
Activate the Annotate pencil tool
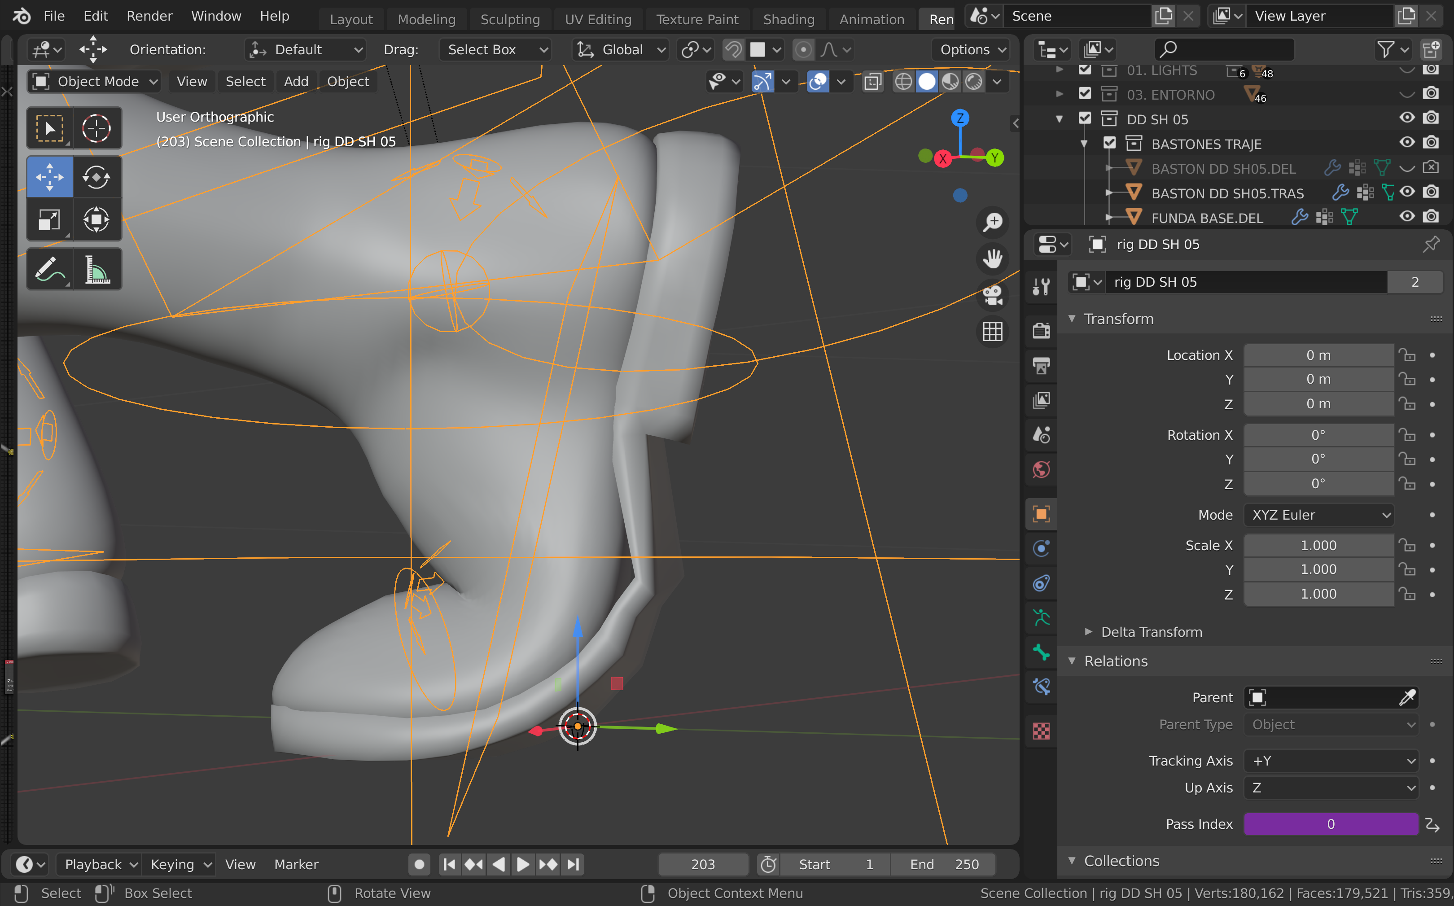[x=50, y=270]
